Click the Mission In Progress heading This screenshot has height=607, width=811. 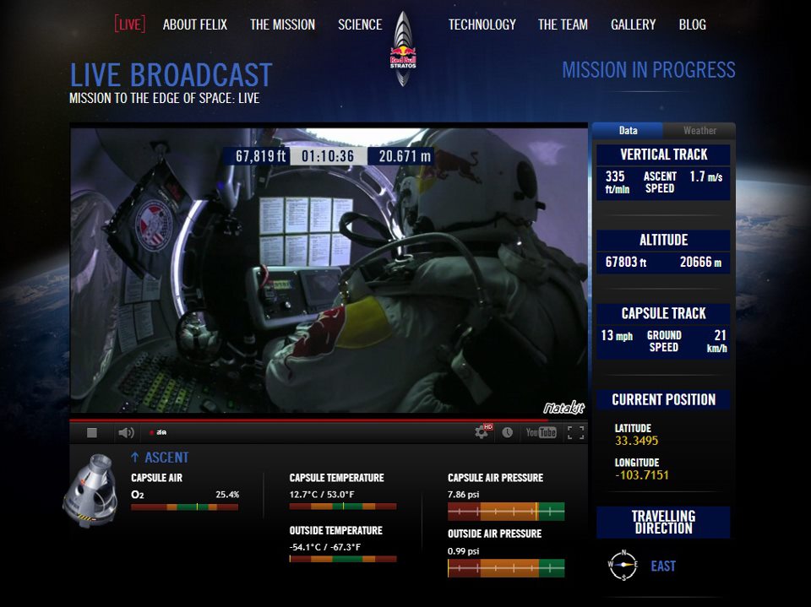[x=649, y=70]
